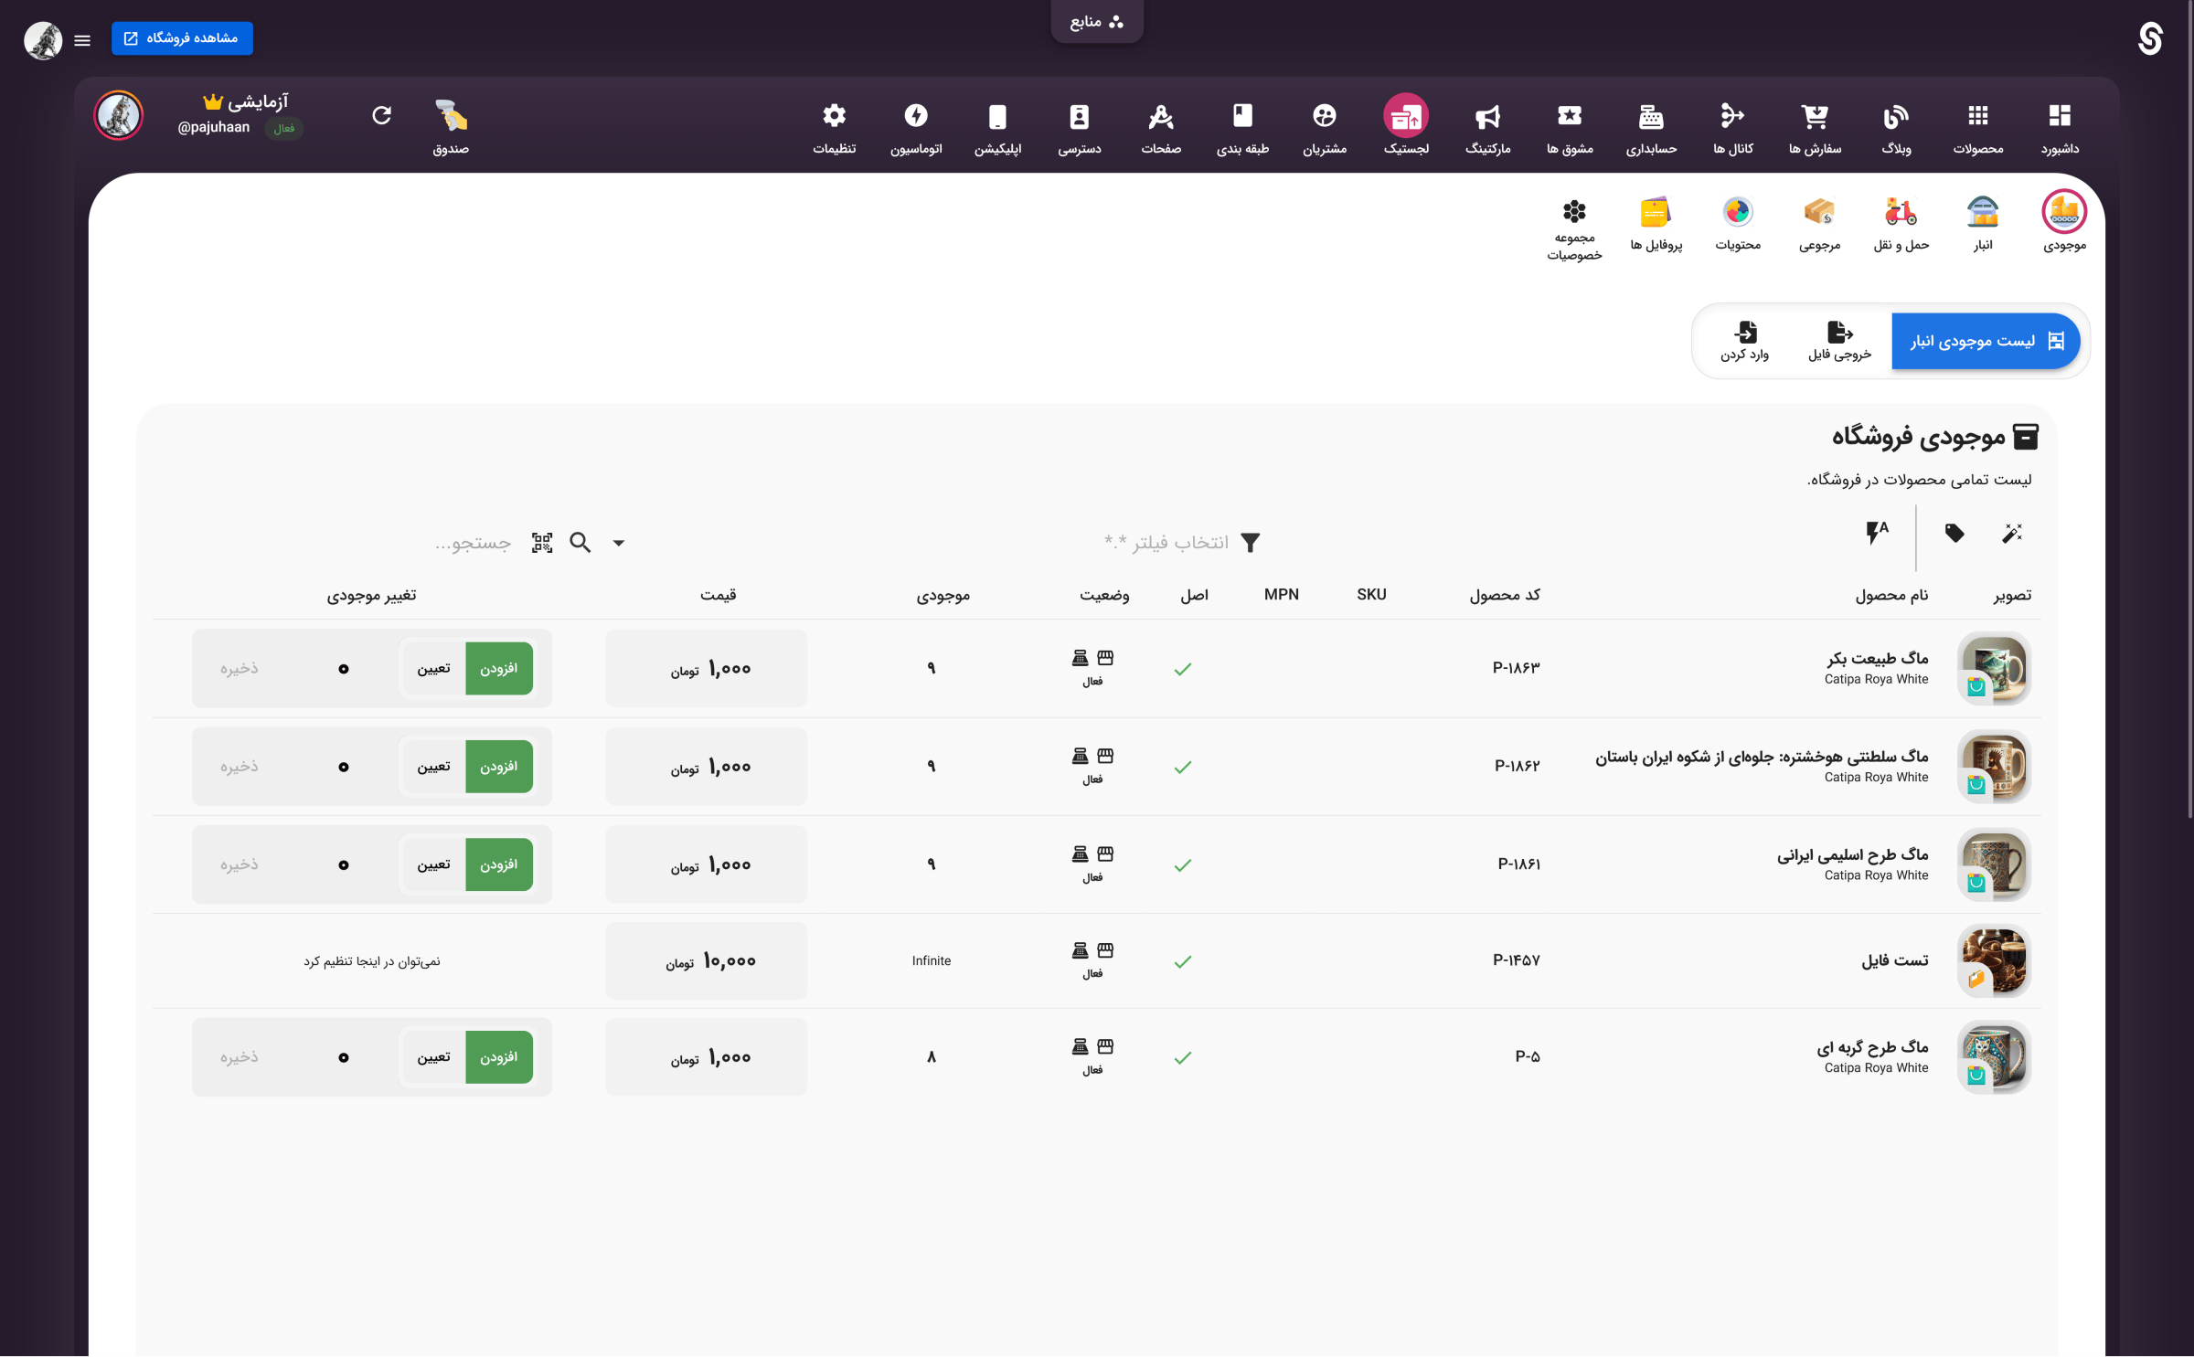The height and width of the screenshot is (1357, 2194).
Task: Click the tag label icon
Action: point(1954,533)
